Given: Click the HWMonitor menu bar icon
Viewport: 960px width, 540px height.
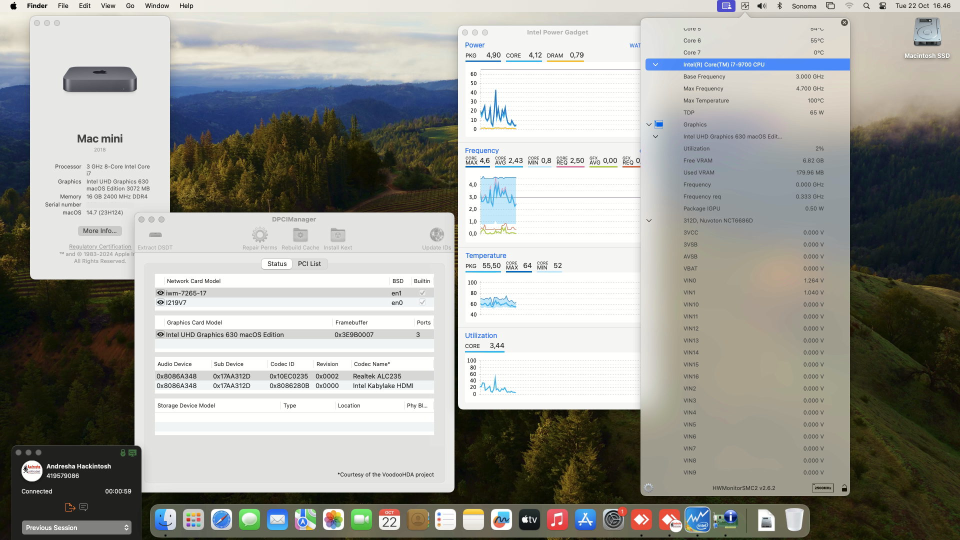Looking at the screenshot, I should click(x=745, y=6).
